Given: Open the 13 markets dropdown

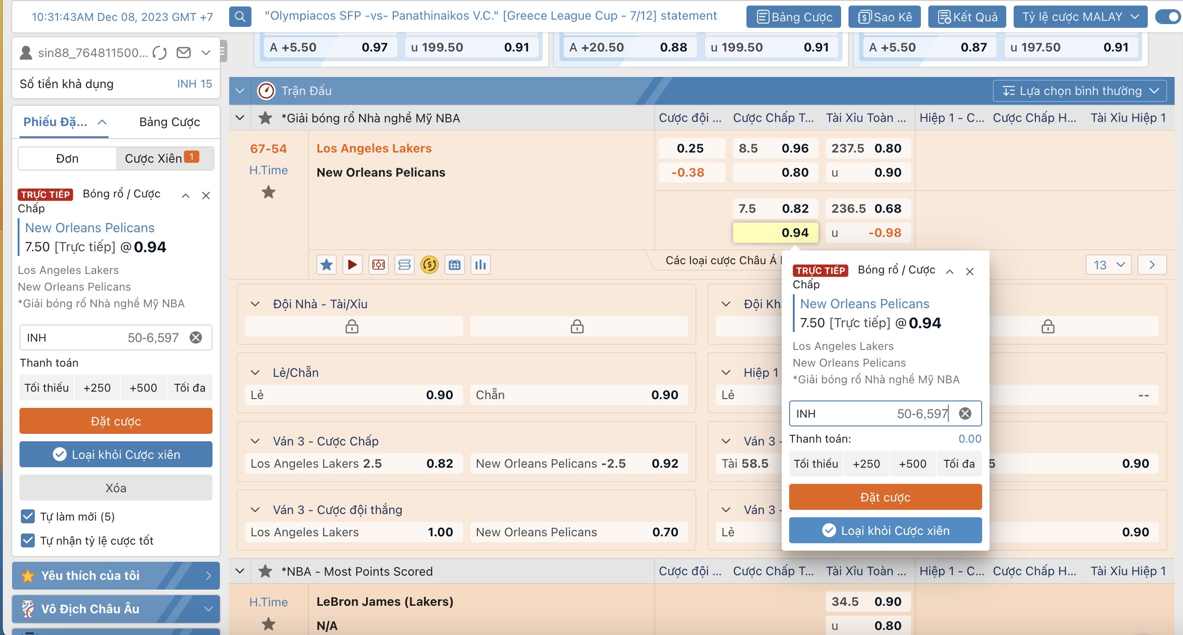Looking at the screenshot, I should coord(1109,265).
